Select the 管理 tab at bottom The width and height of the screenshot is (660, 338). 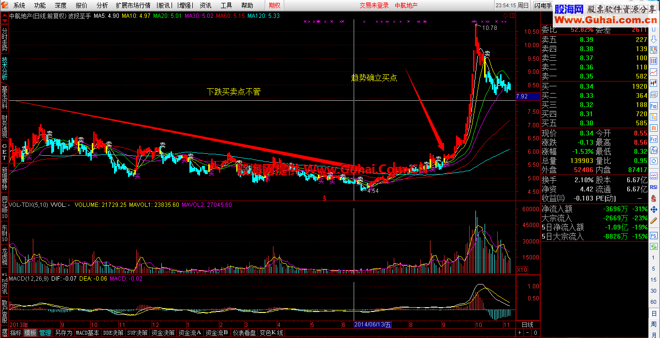coord(45,333)
